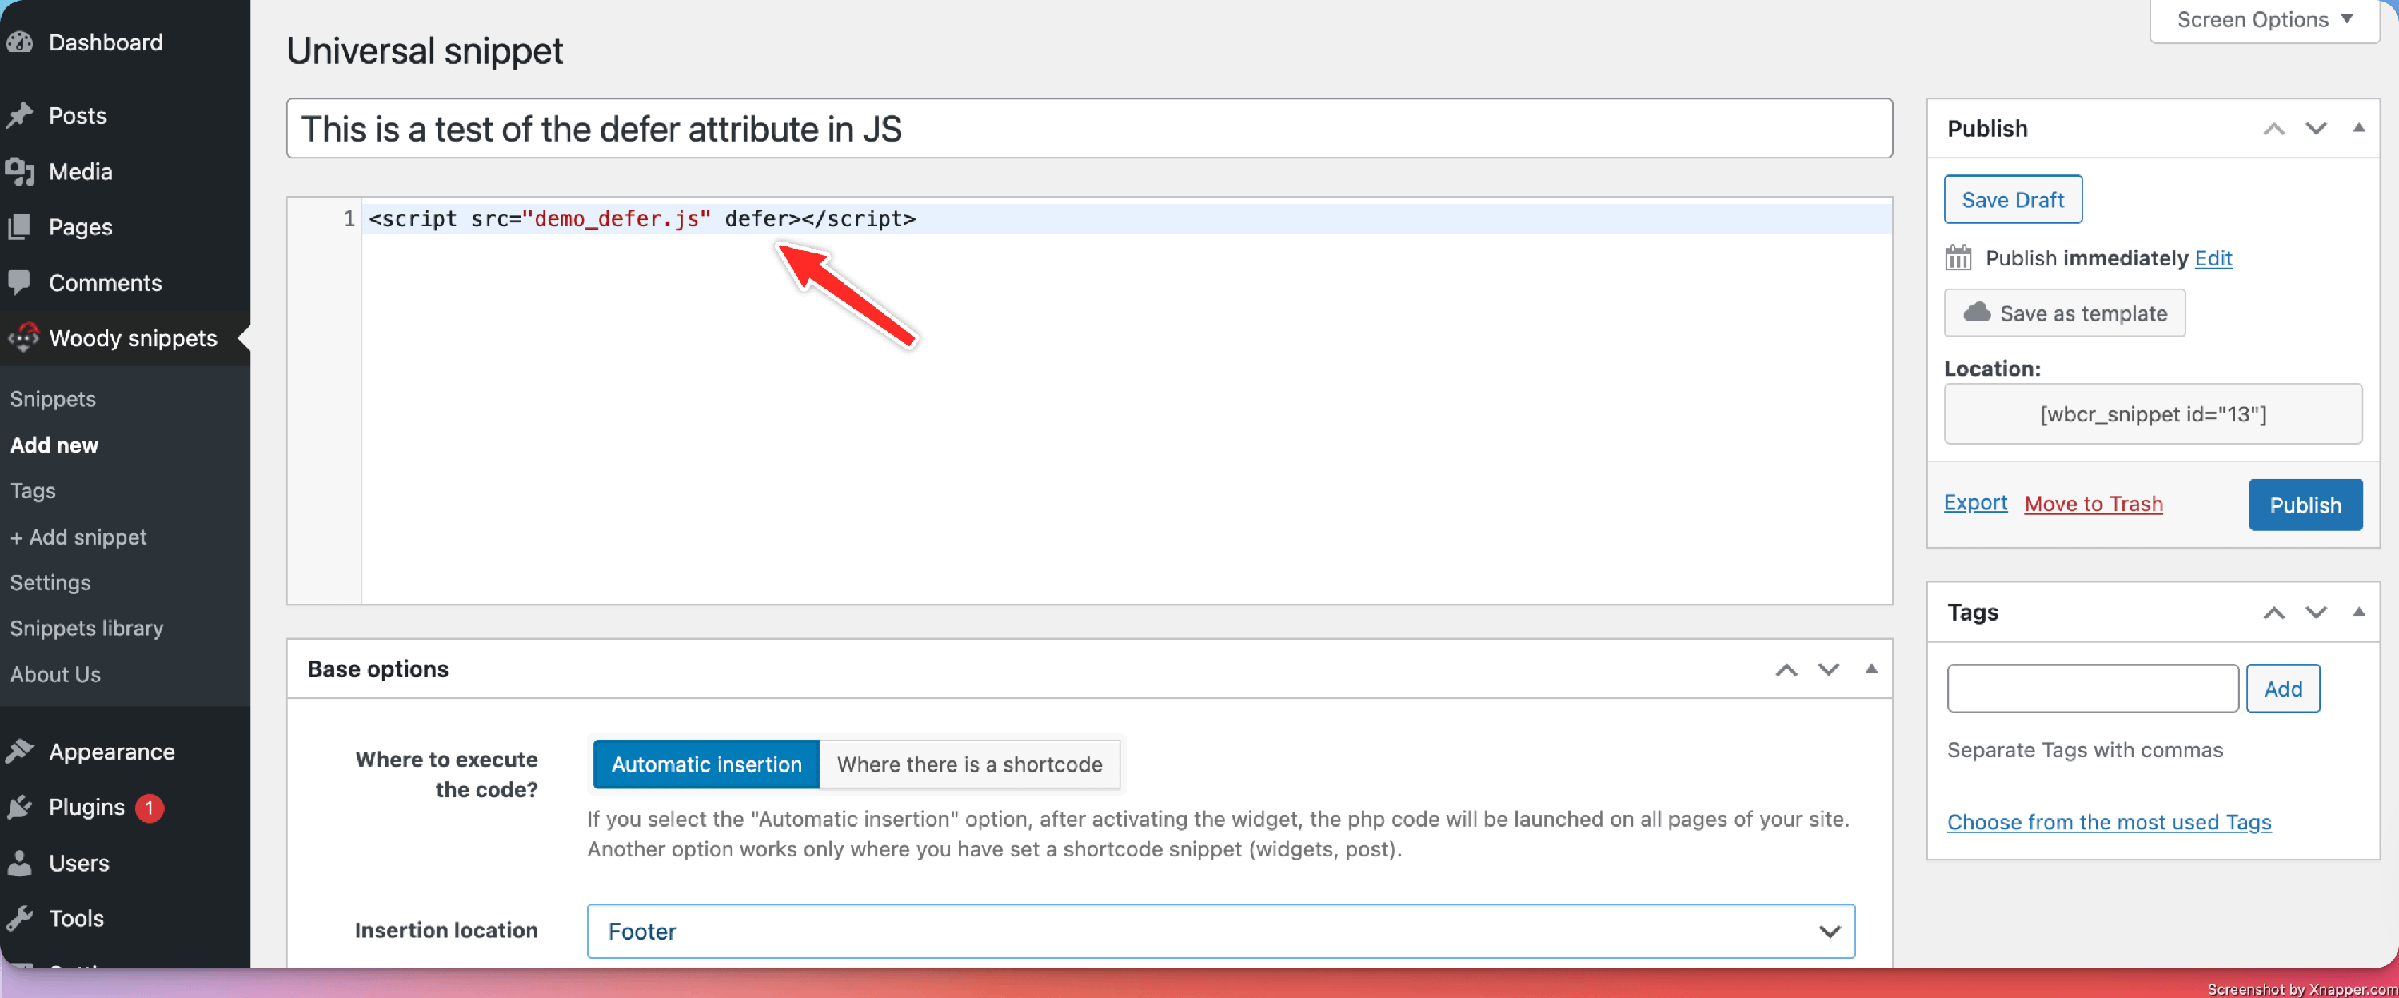This screenshot has height=998, width=2399.
Task: Open the Insertion location Footer dropdown
Action: (x=1220, y=931)
